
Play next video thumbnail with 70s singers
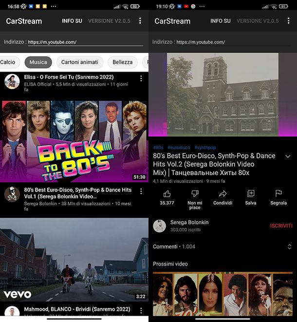(223, 294)
